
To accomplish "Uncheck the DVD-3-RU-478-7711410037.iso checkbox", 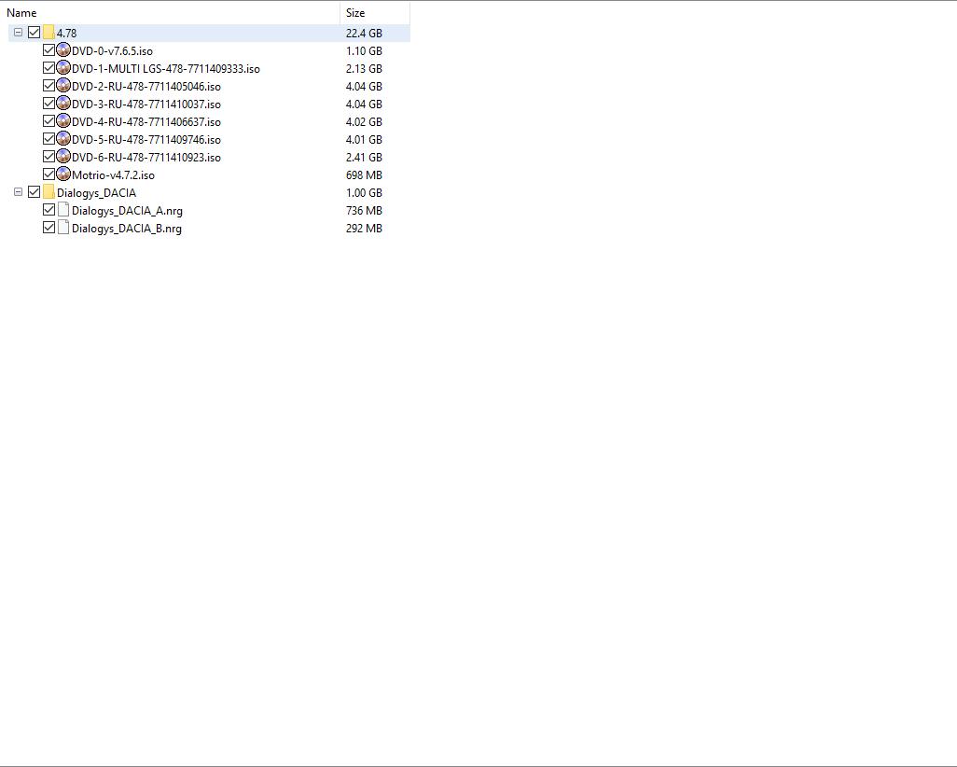I will pyautogui.click(x=49, y=104).
